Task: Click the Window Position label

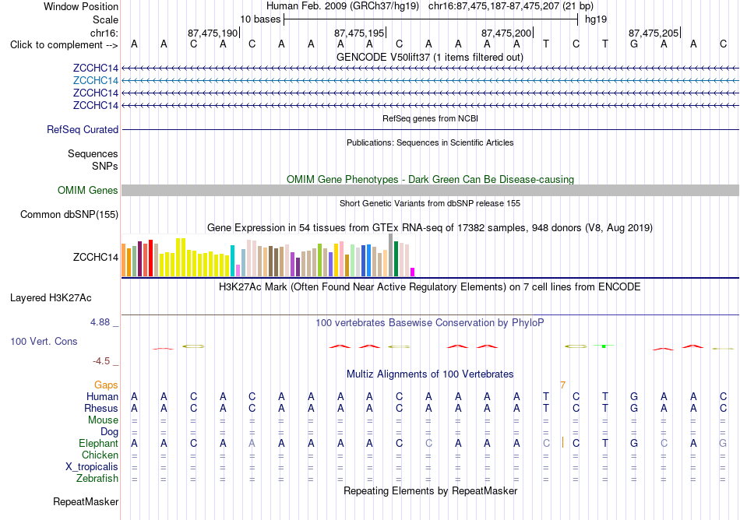Action: 81,6
